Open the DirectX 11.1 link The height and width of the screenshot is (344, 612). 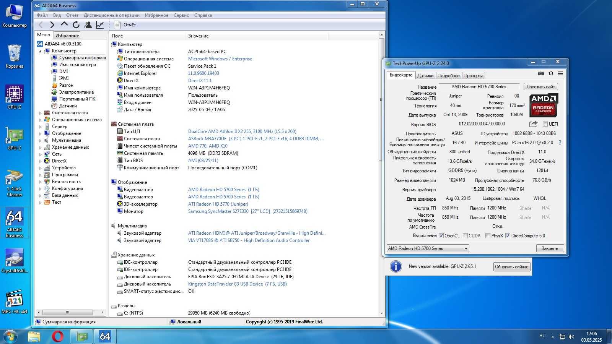coord(200,81)
